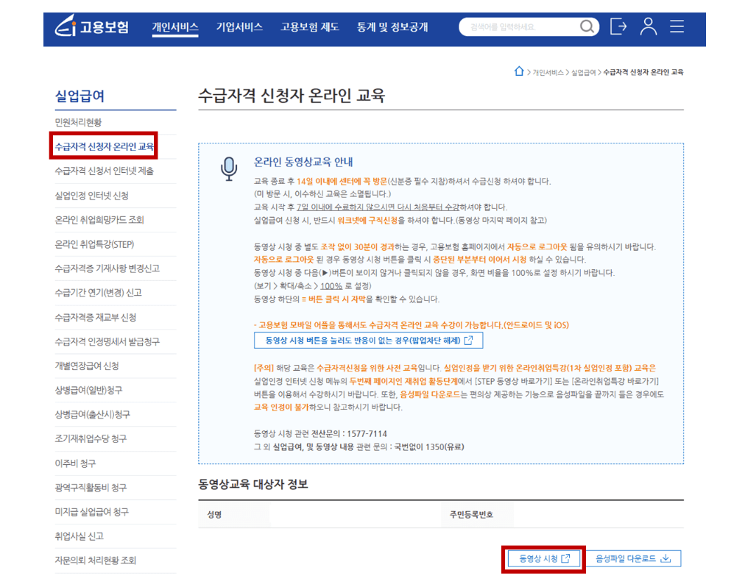Click the search magnifier icon
Screen dimensions: 745x587
click(x=587, y=26)
